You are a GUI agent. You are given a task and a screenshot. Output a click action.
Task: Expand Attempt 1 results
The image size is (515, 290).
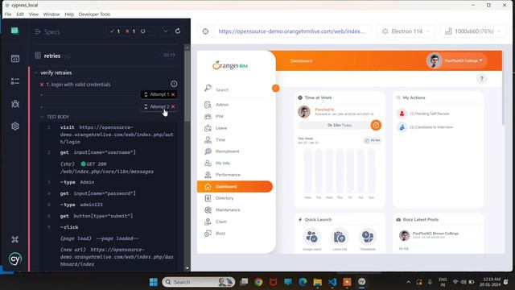159,94
